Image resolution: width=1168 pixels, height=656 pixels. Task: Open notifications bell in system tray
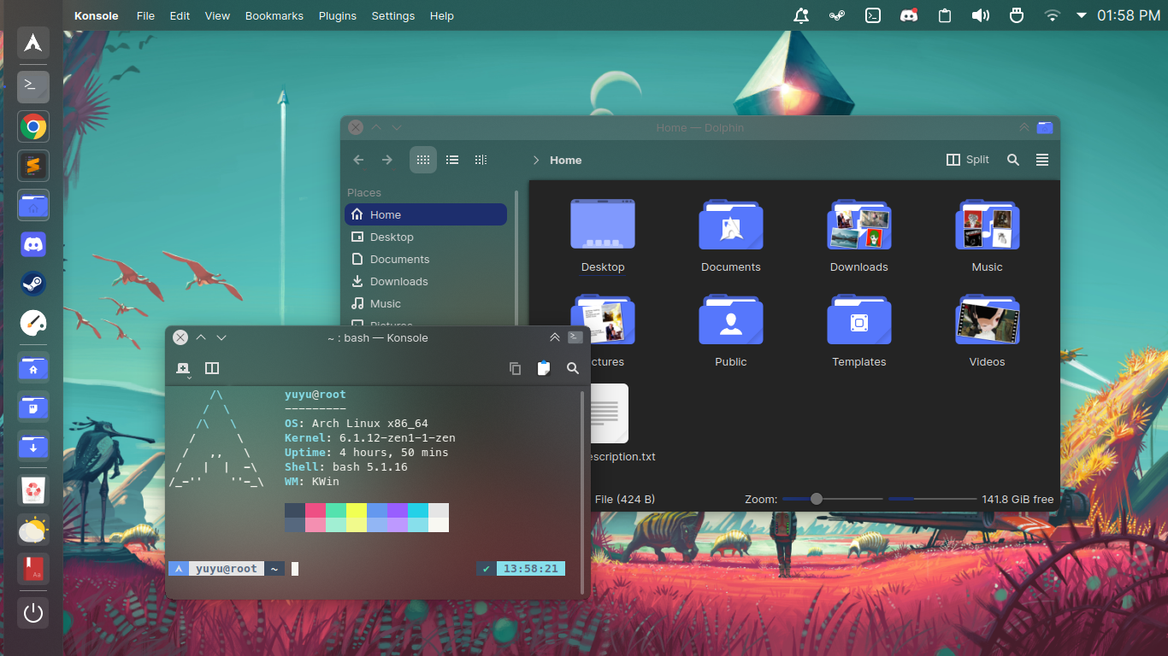[x=801, y=15]
